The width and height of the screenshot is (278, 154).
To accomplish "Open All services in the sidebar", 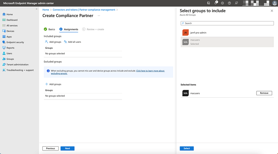I will click(10, 25).
